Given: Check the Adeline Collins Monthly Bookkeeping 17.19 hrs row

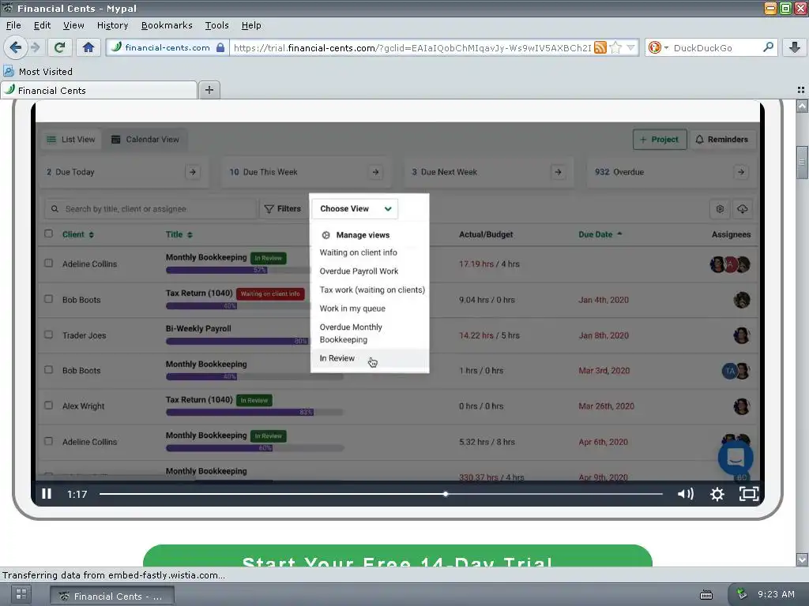Looking at the screenshot, I should coord(48,263).
